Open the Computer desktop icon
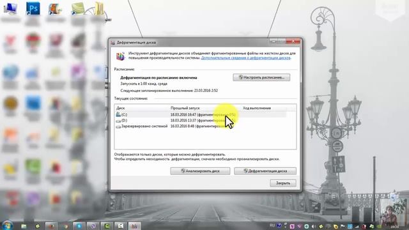This screenshot has width=409, height=230. 10,8
